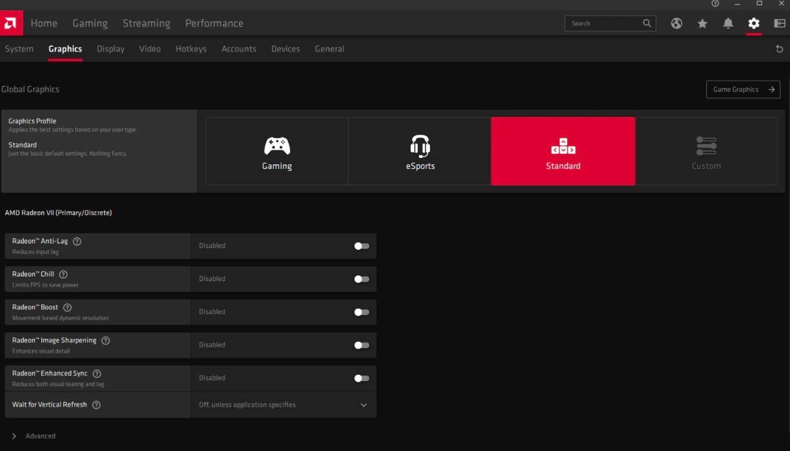The image size is (790, 451).
Task: Open the web browser globe icon
Action: tap(677, 23)
